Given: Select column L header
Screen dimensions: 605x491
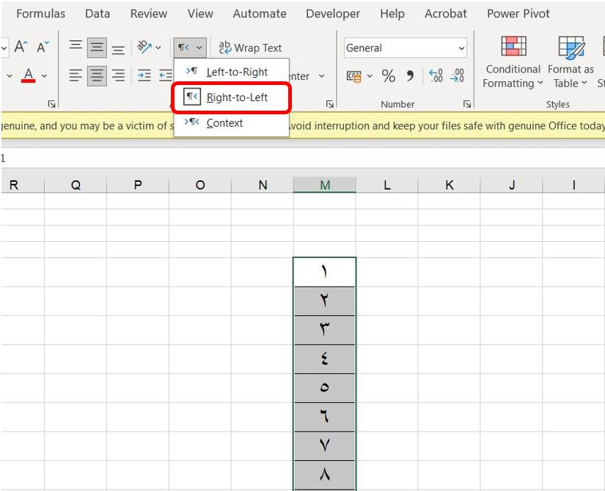Looking at the screenshot, I should (x=387, y=185).
